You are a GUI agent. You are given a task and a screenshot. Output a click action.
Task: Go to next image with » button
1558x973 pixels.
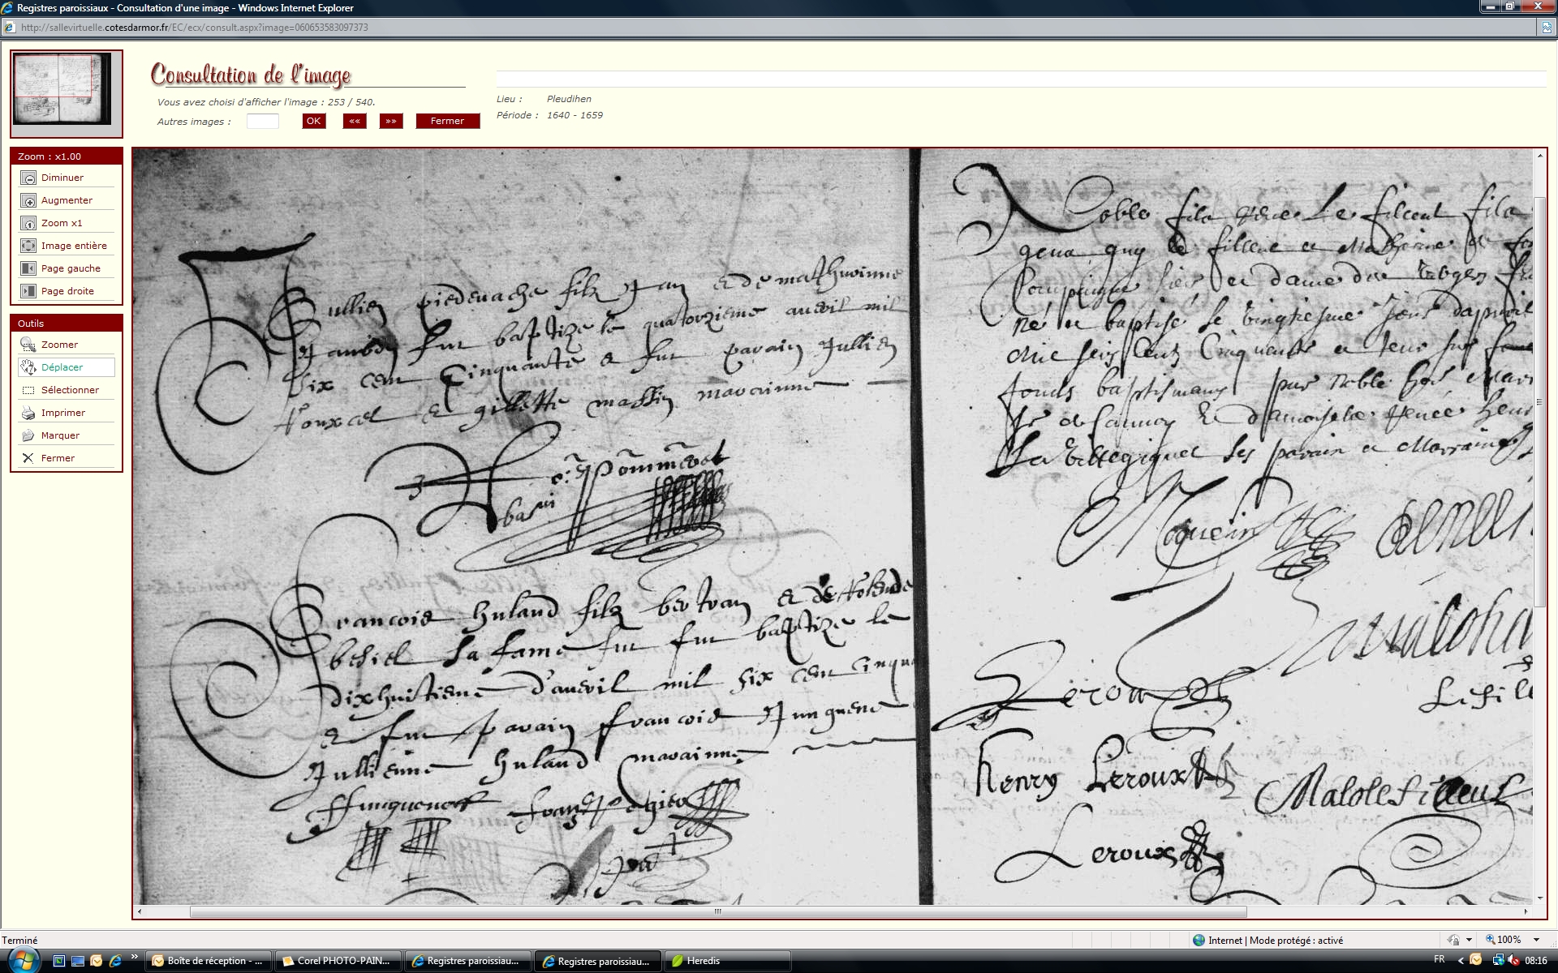pos(391,121)
